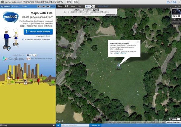Click the Google play badge
This screenshot has height=127, width=181.
tap(14, 59)
